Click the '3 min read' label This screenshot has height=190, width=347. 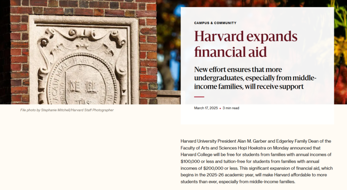tap(231, 108)
